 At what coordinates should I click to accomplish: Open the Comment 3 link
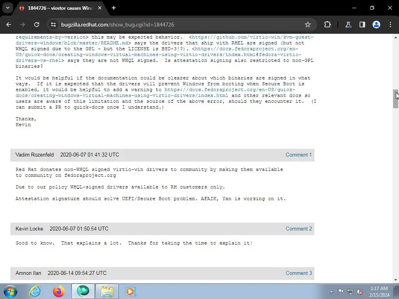pyautogui.click(x=298, y=273)
